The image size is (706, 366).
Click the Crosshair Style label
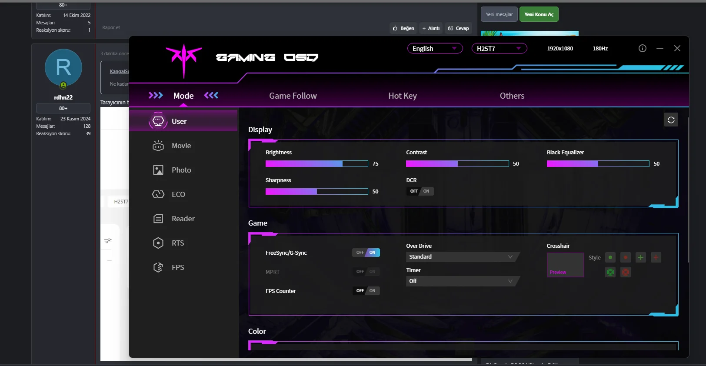tap(595, 257)
